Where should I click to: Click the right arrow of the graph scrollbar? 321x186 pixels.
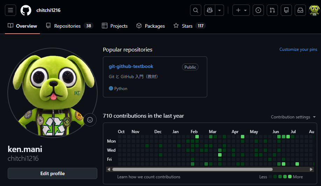tap(311, 169)
